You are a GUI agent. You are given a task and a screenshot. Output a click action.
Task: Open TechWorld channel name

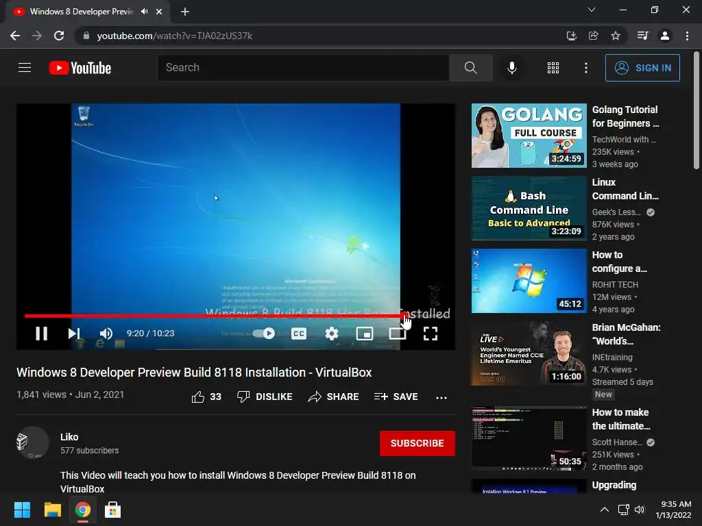pos(624,140)
